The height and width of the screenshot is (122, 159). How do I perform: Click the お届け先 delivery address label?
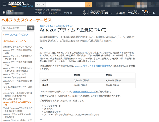(10, 11)
